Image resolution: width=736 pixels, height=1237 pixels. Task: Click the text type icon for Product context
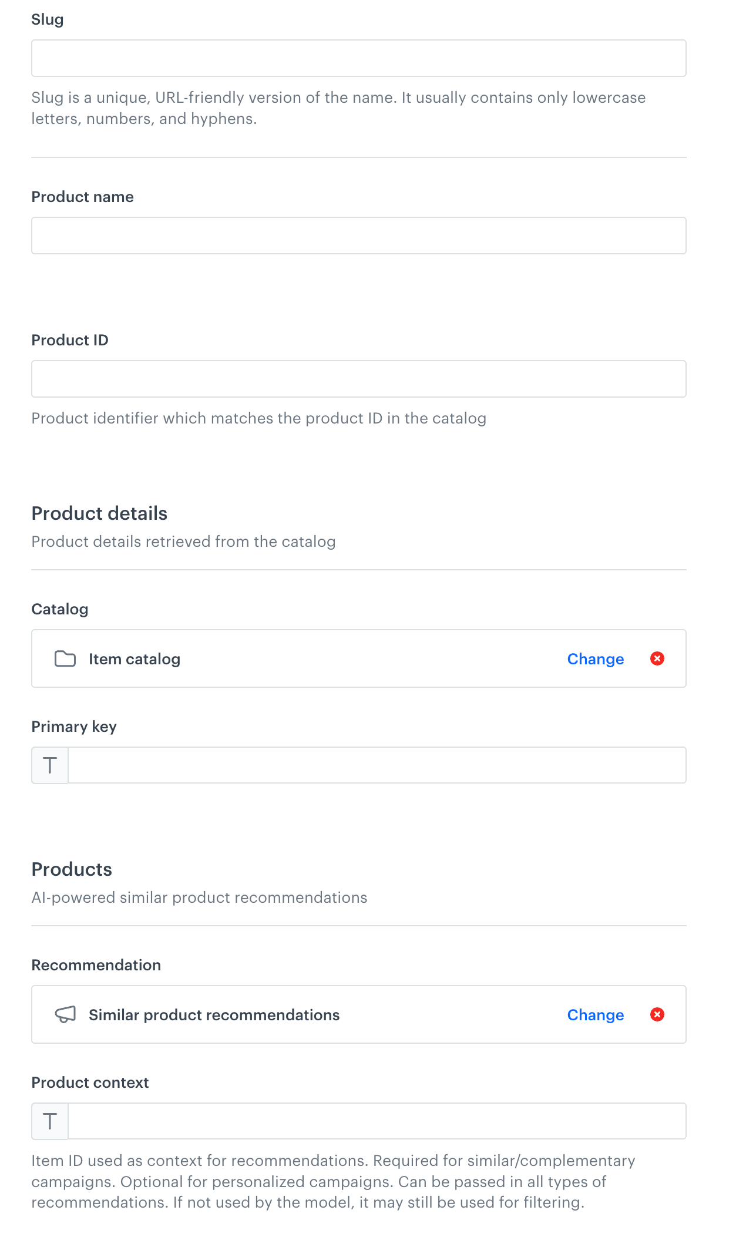(50, 1121)
